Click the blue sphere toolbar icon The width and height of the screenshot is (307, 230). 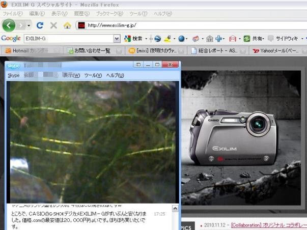click(x=181, y=39)
